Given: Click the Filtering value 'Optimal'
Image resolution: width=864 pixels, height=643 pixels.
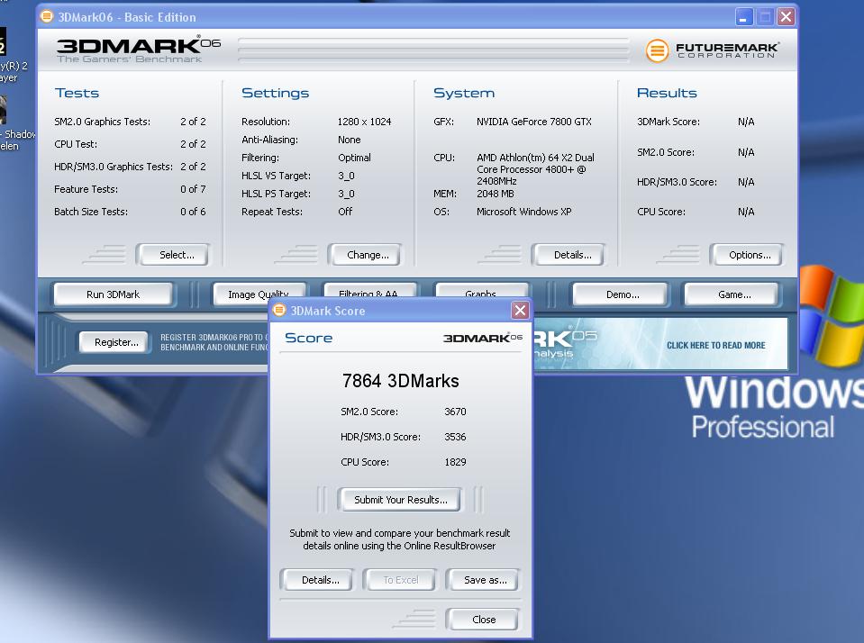Looking at the screenshot, I should coord(354,158).
